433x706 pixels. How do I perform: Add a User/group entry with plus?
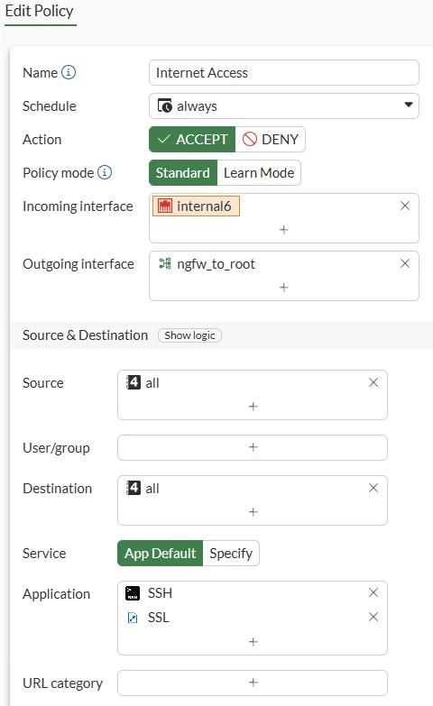[x=253, y=447]
